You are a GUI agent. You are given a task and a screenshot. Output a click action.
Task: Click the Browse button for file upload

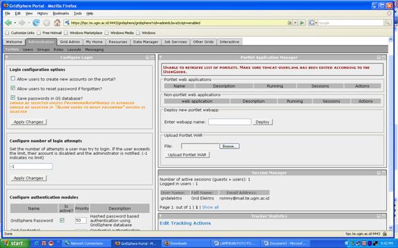[x=229, y=146]
